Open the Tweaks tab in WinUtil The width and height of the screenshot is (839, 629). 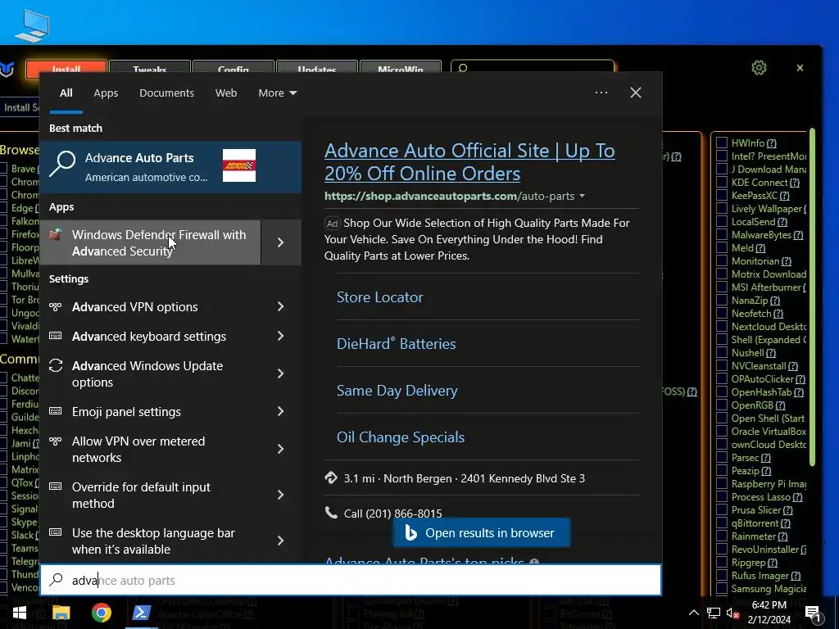[x=150, y=69]
